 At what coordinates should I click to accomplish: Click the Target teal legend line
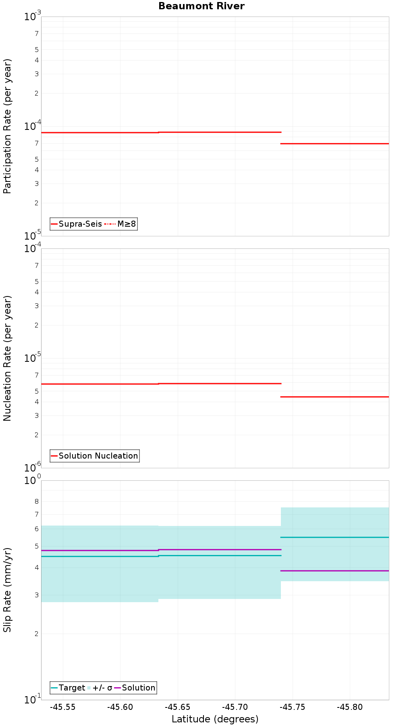click(x=54, y=688)
